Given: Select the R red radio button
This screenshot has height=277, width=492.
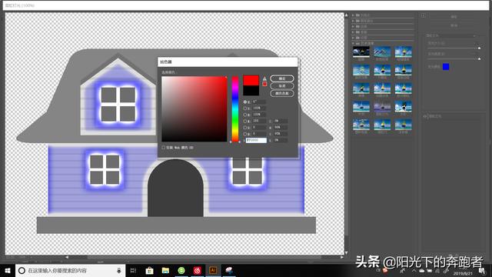Looking at the screenshot, I should [245, 122].
